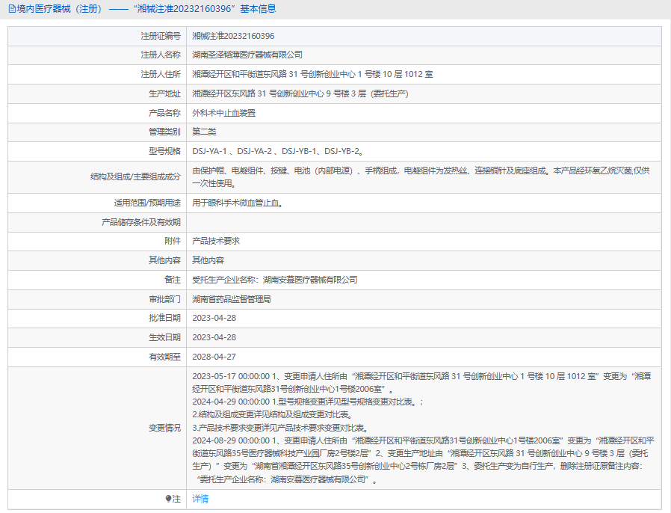Click the 审批部门 label

(164, 299)
